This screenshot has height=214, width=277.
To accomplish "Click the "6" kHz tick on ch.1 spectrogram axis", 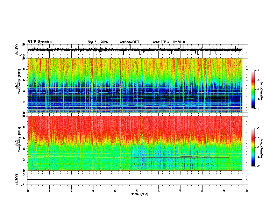I will tap(24, 80).
